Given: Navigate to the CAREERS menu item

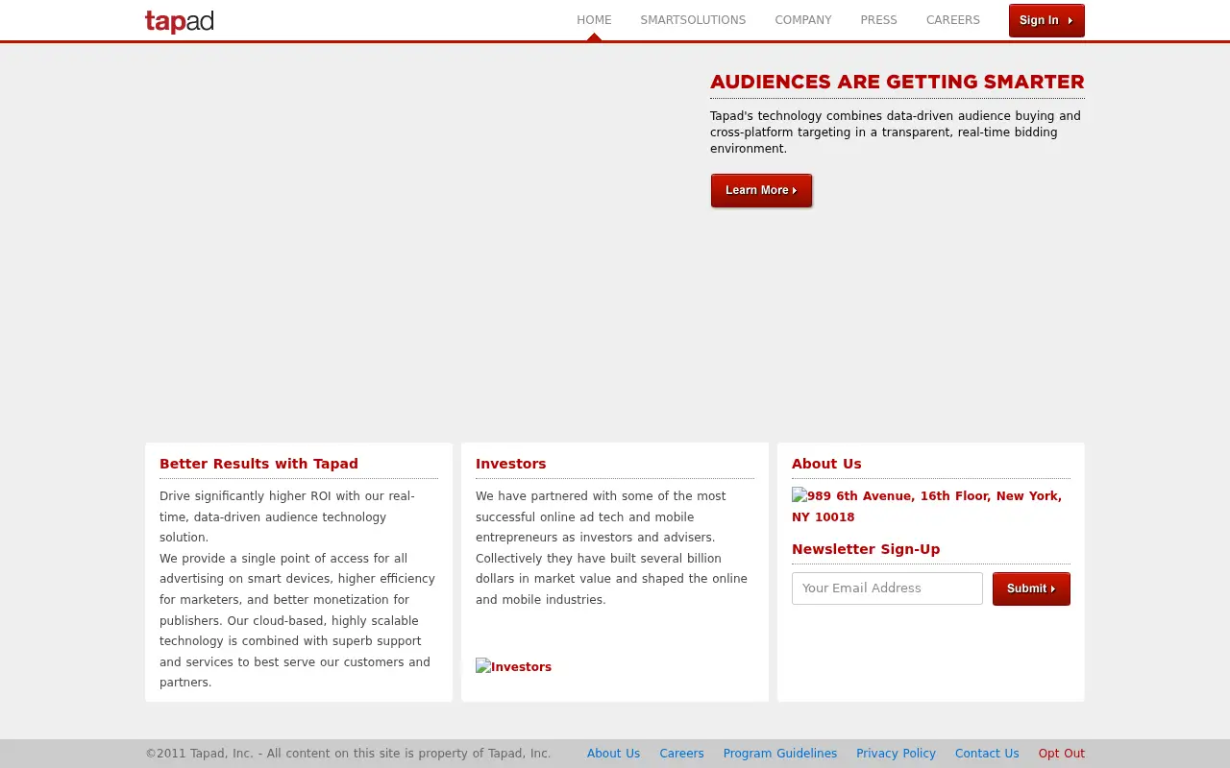Looking at the screenshot, I should tap(953, 20).
